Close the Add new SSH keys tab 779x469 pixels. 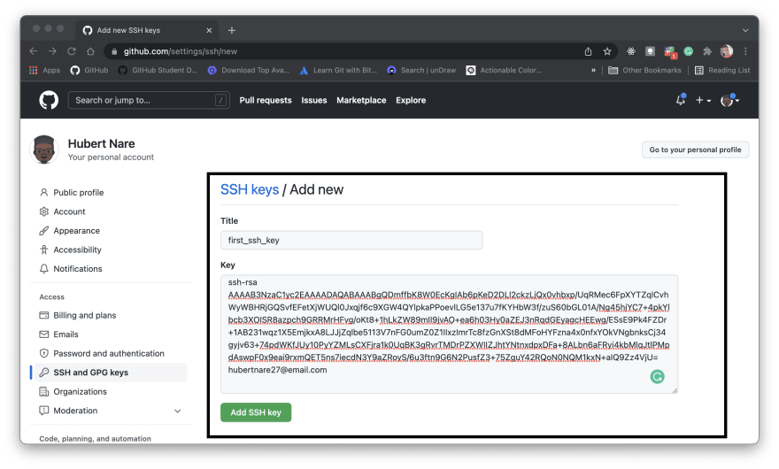209,30
